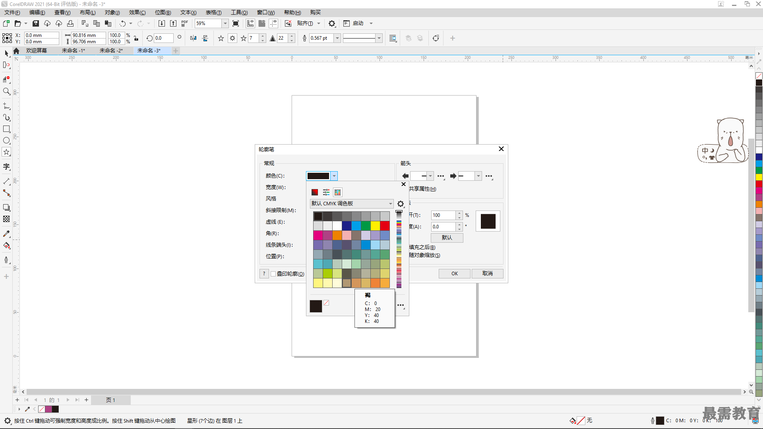Click the Complex star icon in property bar

232,38
